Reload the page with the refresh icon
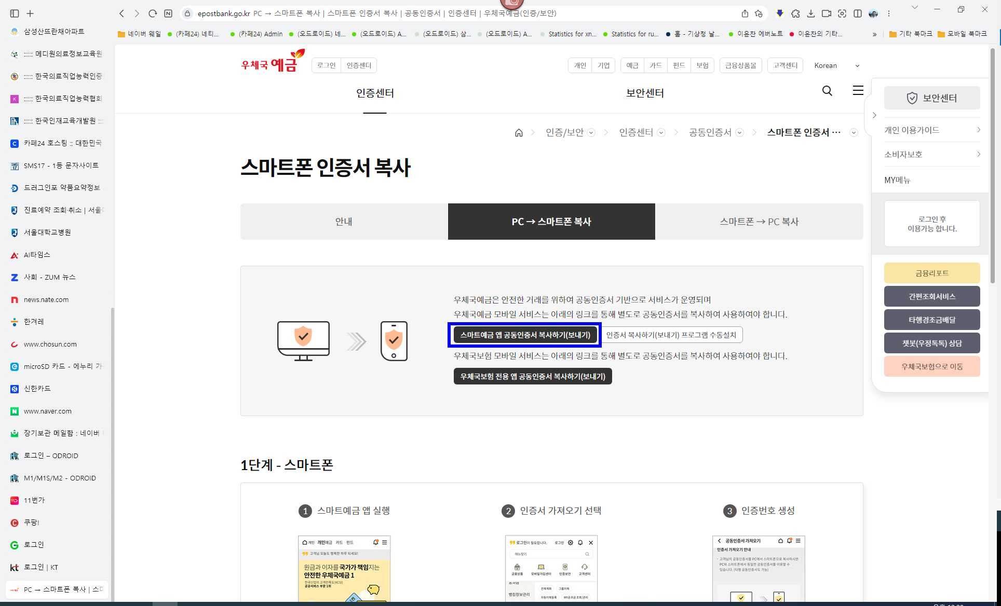The image size is (1001, 606). (x=153, y=13)
